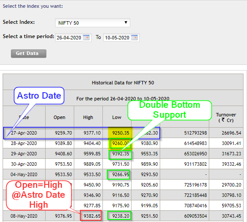Click the low value 9731.50
Image resolution: width=247 pixels, height=222 pixels.
pyautogui.click(x=121, y=164)
